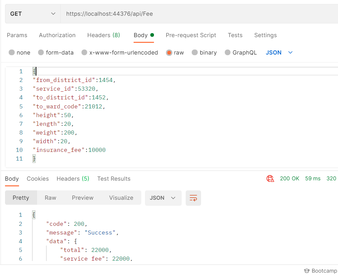Select the GraphQL radio option
The image size is (338, 276).
click(x=240, y=53)
